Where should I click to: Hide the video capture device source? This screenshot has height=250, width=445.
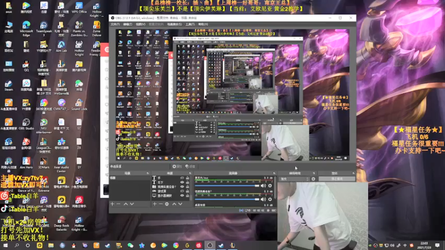(x=182, y=187)
